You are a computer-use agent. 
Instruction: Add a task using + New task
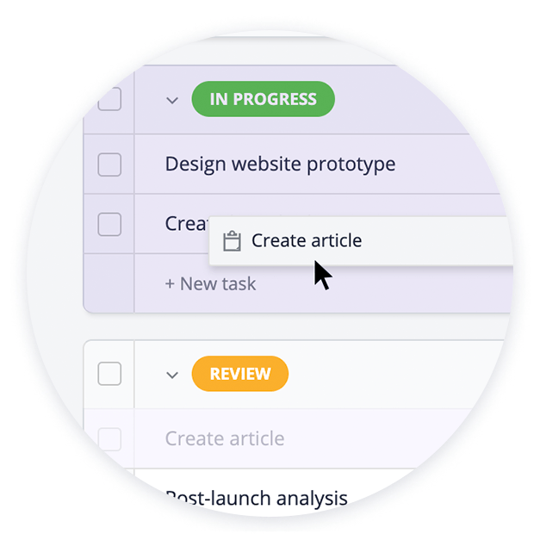(210, 283)
